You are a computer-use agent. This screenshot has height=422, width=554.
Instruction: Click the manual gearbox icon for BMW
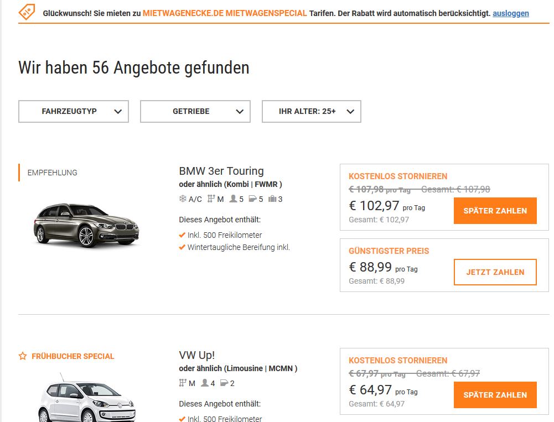coord(211,199)
